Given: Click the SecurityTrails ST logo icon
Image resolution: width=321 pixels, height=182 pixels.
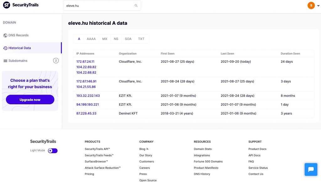Looking at the screenshot, I should click(x=7, y=5).
